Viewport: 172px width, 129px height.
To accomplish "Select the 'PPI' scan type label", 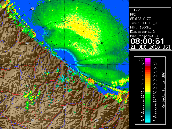I will (x=133, y=15).
